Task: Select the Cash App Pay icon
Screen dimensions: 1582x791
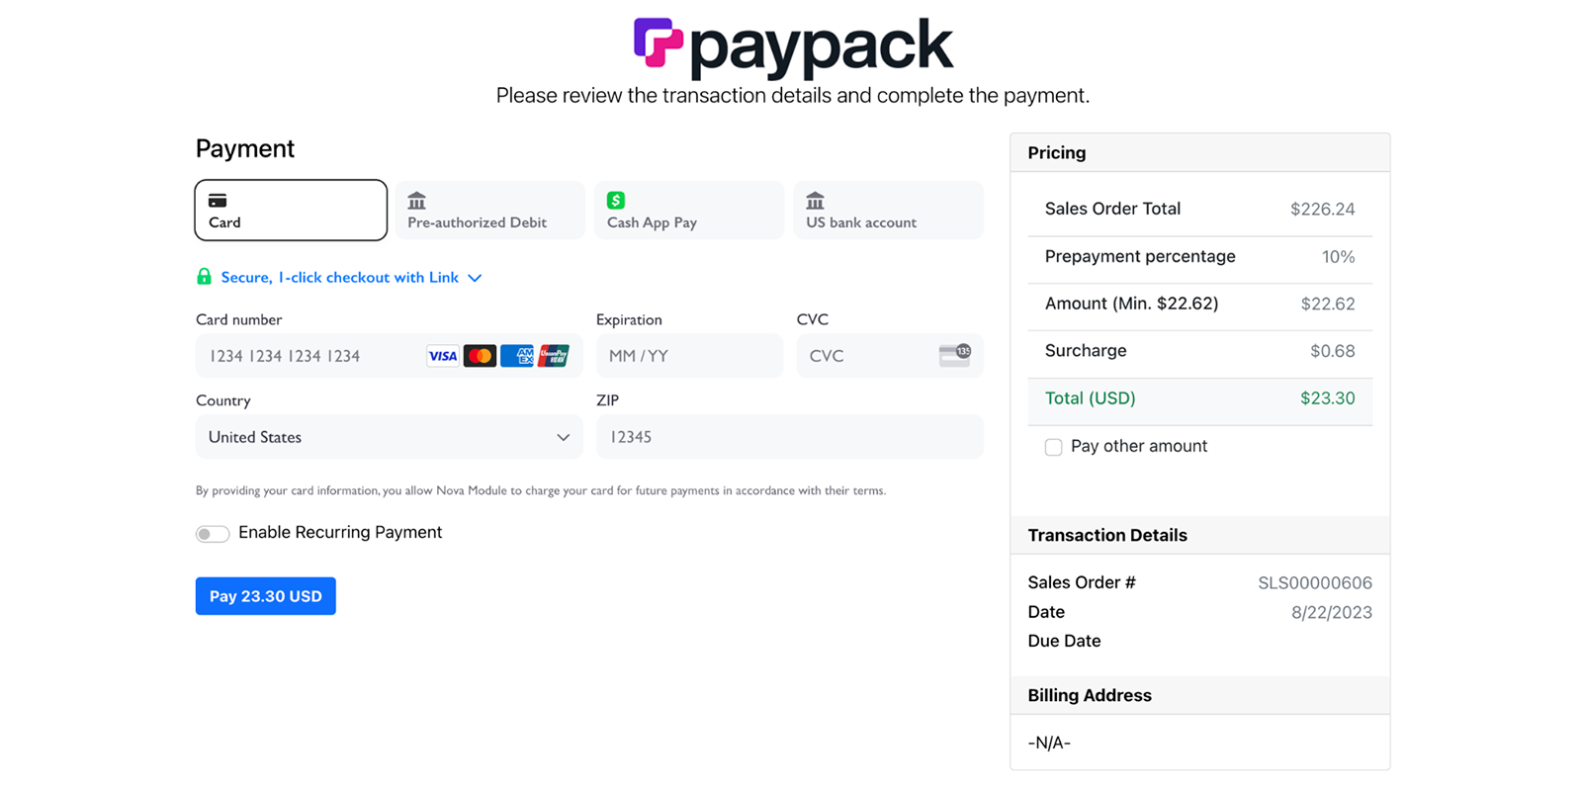Action: pos(617,202)
